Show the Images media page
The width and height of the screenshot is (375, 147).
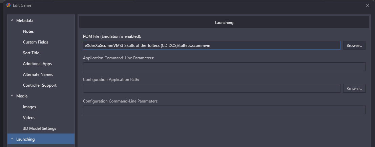click(x=29, y=107)
